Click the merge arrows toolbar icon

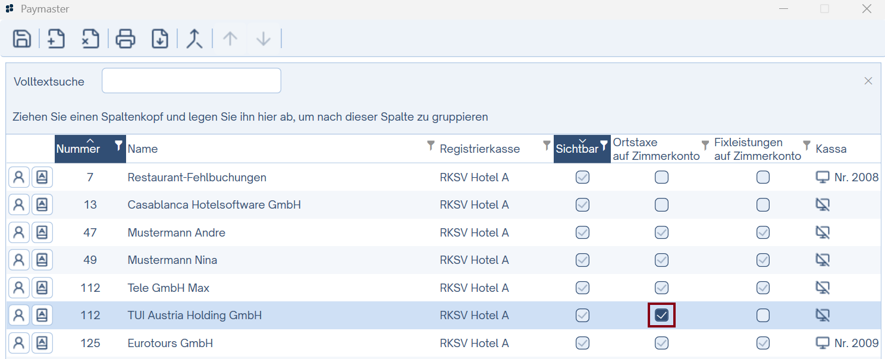[194, 39]
